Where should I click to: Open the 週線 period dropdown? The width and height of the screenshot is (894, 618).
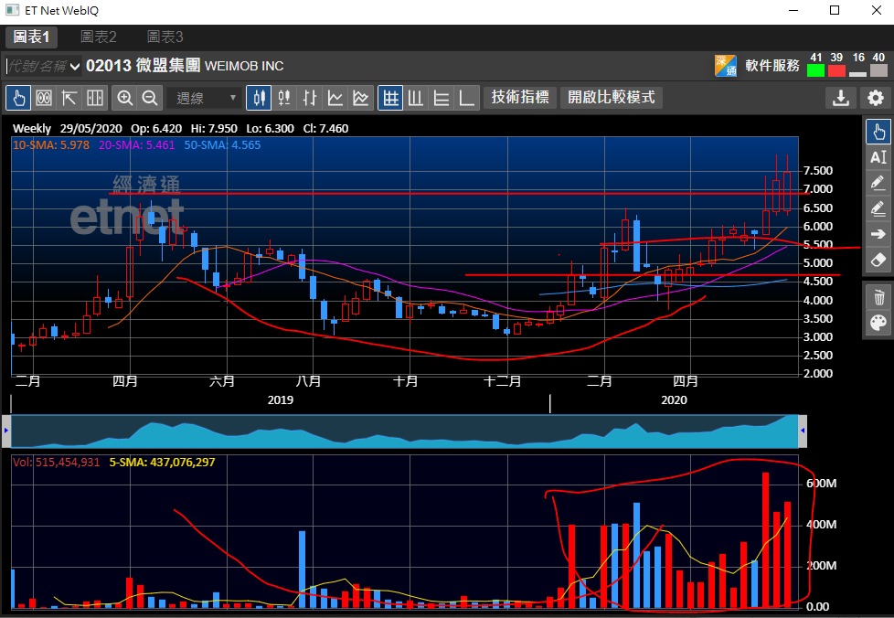[206, 98]
